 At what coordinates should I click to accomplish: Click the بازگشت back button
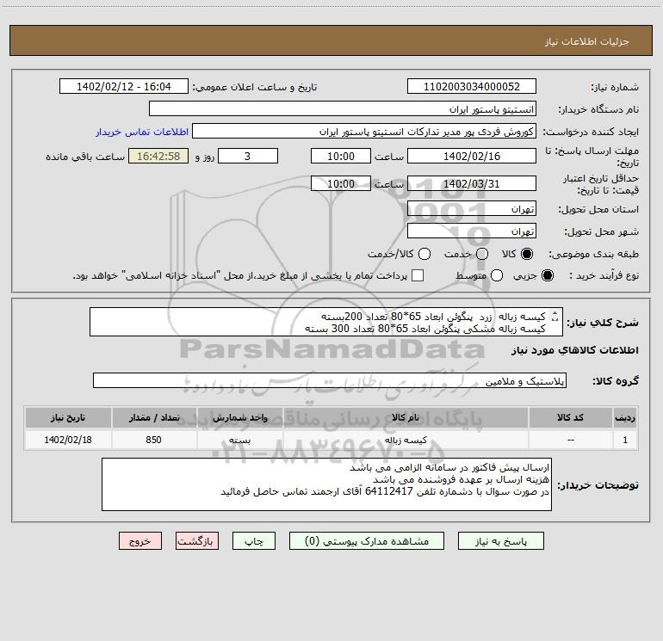(x=197, y=541)
